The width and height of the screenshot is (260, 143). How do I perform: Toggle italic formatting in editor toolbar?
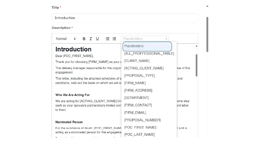coord(91,39)
